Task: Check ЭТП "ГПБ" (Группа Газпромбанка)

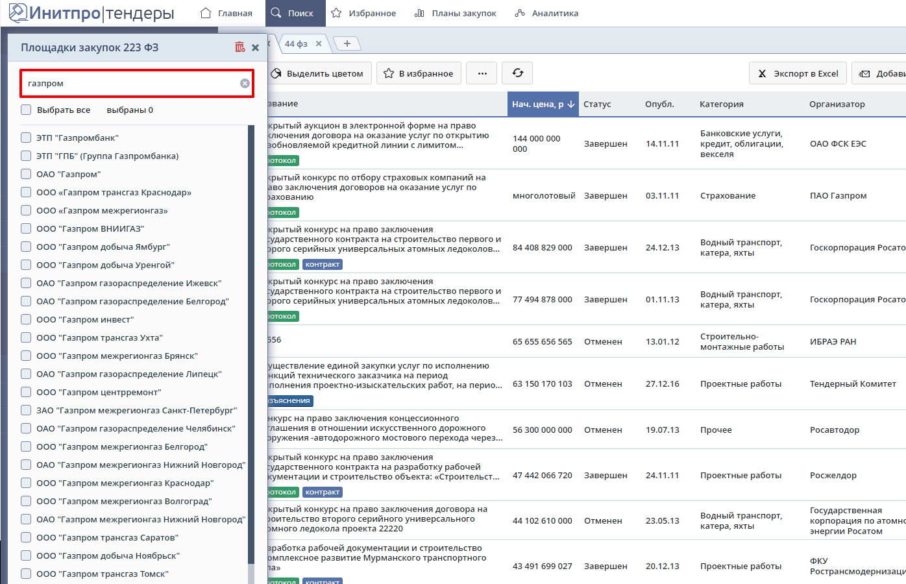Action: point(26,156)
